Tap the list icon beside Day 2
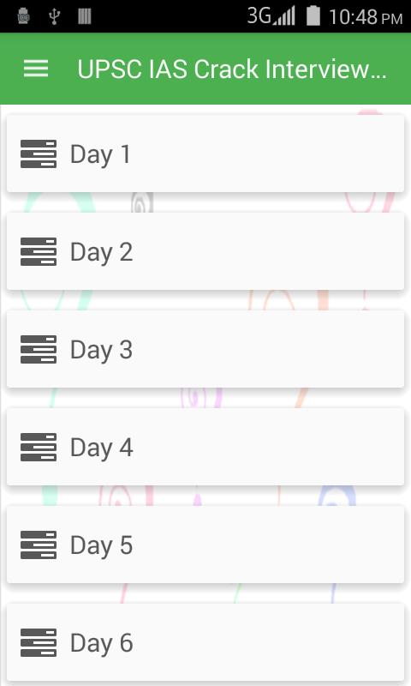 [x=39, y=251]
